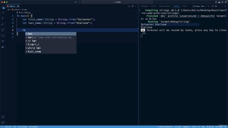Toggle secondary side bar layout icon
The height and width of the screenshot is (128, 228).
(222, 2)
